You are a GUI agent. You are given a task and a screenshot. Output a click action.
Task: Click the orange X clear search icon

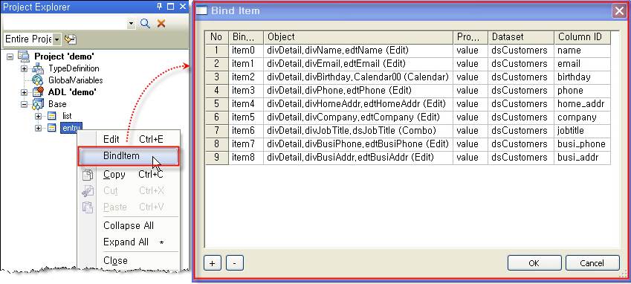tap(161, 23)
